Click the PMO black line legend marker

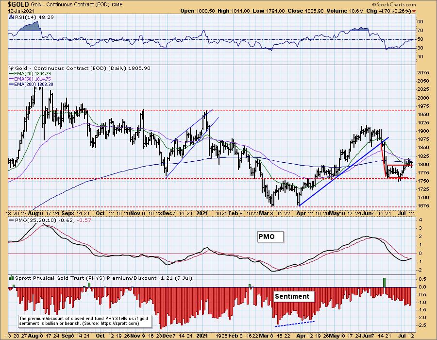click(12, 220)
